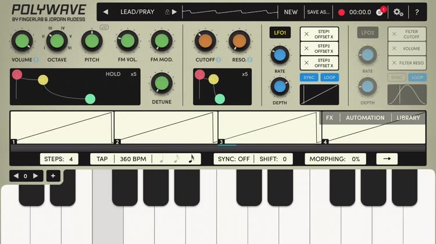Open LFO1 ramp waveform shape selector

pyautogui.click(x=319, y=95)
